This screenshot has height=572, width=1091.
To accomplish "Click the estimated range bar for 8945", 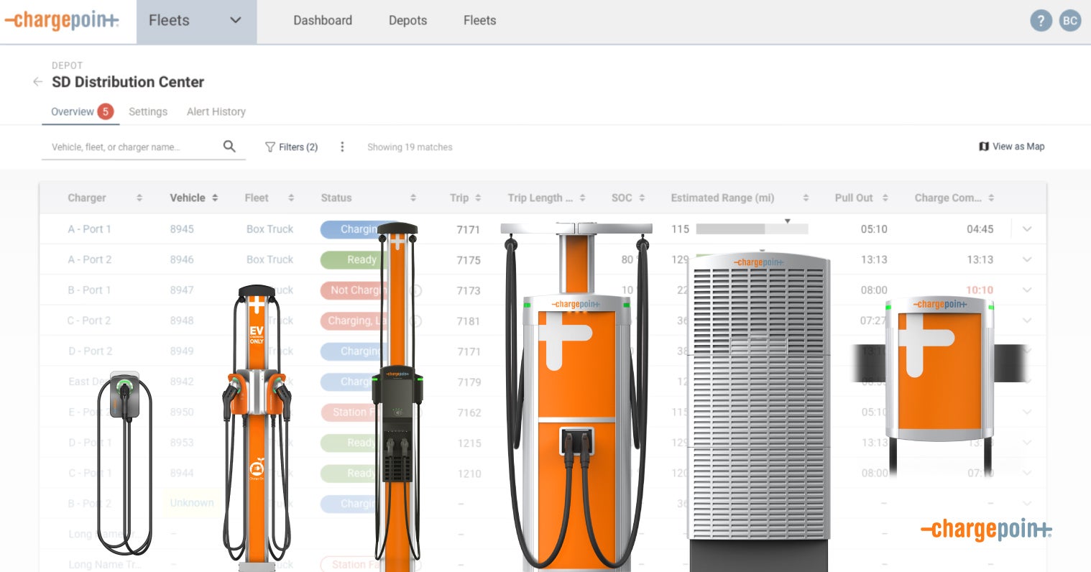I will pos(752,229).
